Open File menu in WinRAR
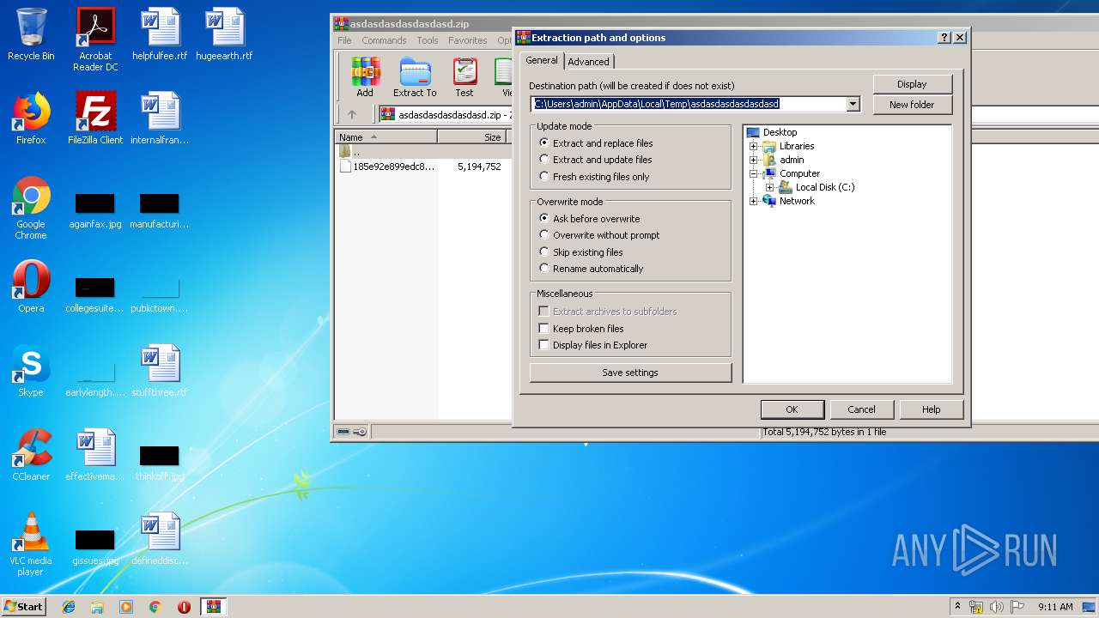Screen dimensions: 1099x618 coord(344,40)
